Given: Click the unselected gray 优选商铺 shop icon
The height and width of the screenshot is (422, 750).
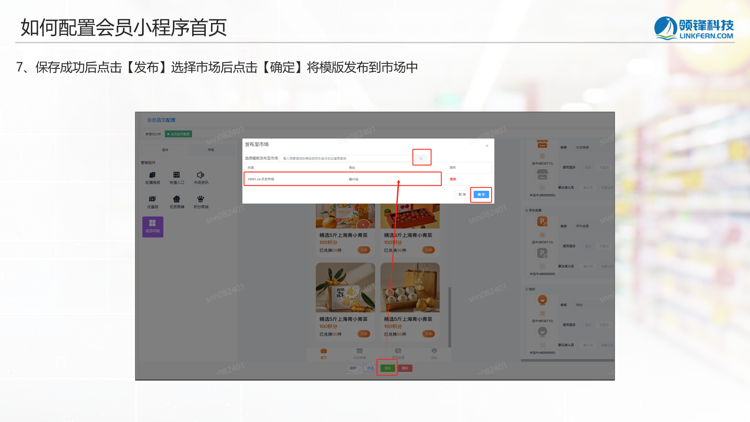Looking at the screenshot, I should [x=542, y=174].
